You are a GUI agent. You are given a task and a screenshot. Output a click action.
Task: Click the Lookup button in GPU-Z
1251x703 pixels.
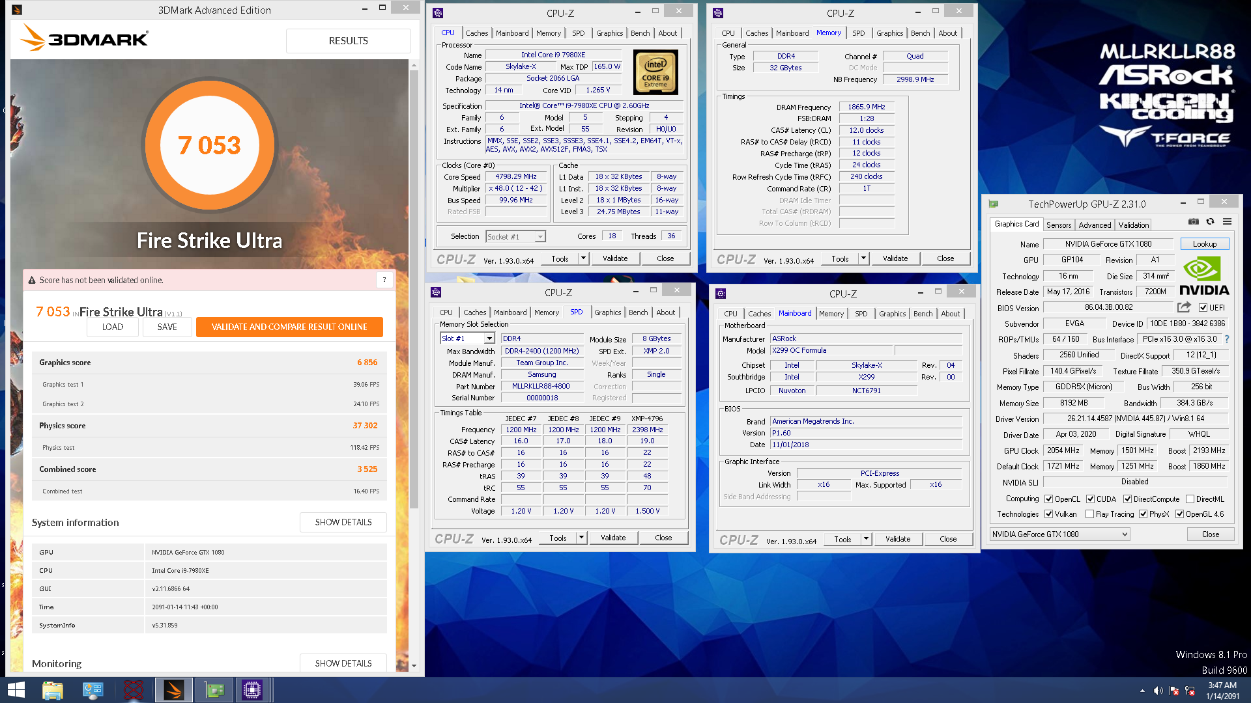(x=1204, y=244)
